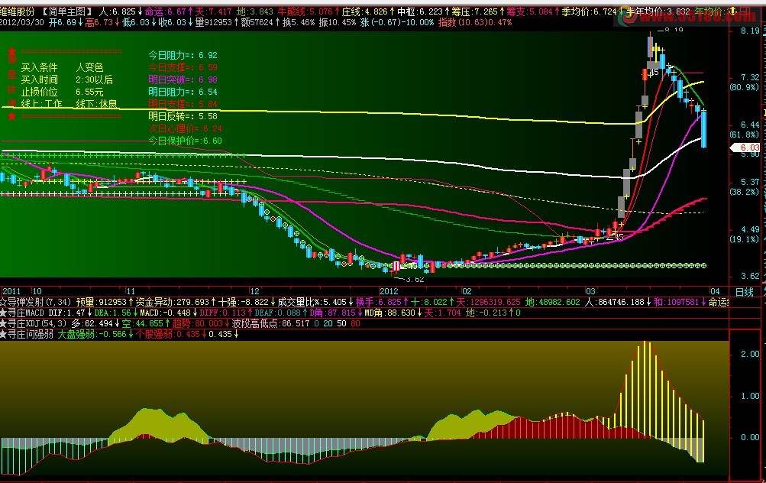Click the 1.00 label on strength axis

[750, 396]
